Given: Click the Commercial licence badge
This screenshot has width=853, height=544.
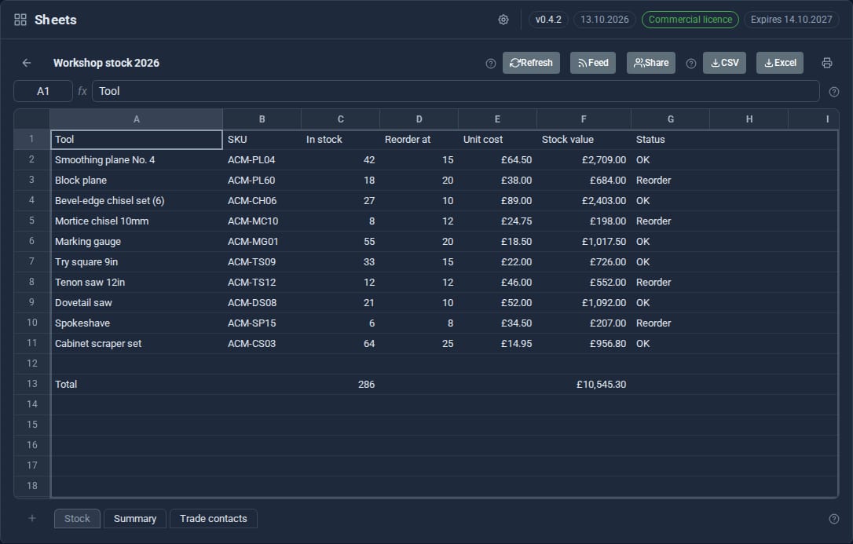Looking at the screenshot, I should click(x=690, y=20).
